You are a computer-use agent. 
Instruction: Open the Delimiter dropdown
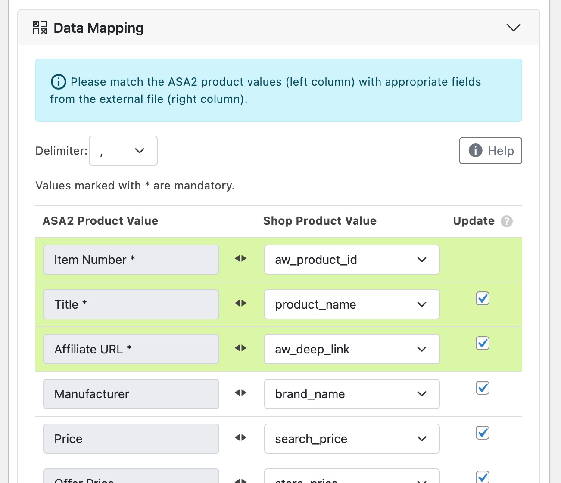tap(123, 151)
